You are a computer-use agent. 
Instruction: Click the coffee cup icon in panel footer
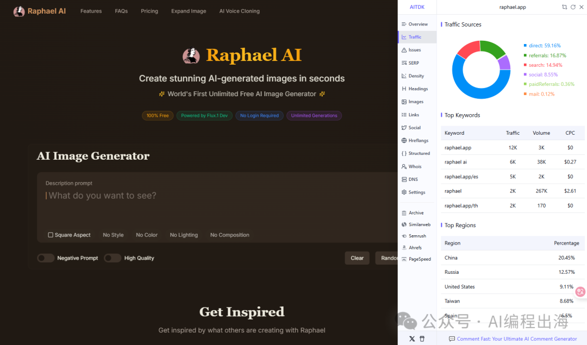[422, 338]
